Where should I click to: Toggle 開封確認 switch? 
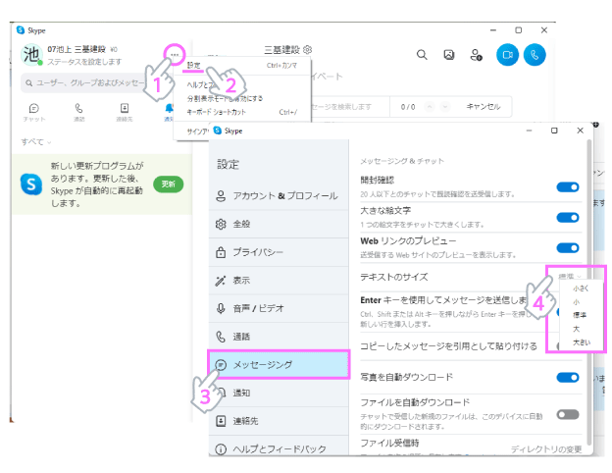click(568, 187)
